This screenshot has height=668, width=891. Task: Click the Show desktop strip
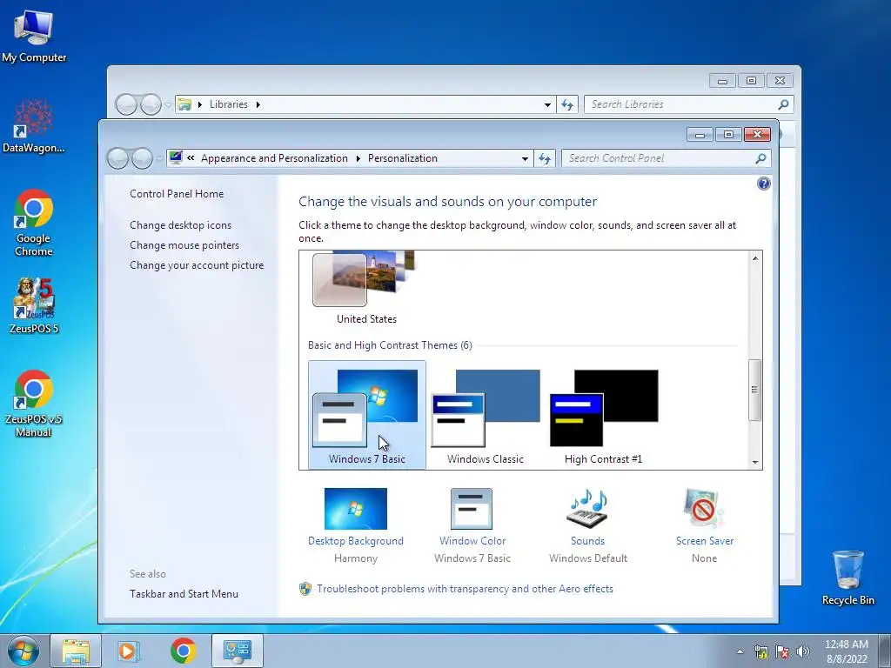(885, 651)
